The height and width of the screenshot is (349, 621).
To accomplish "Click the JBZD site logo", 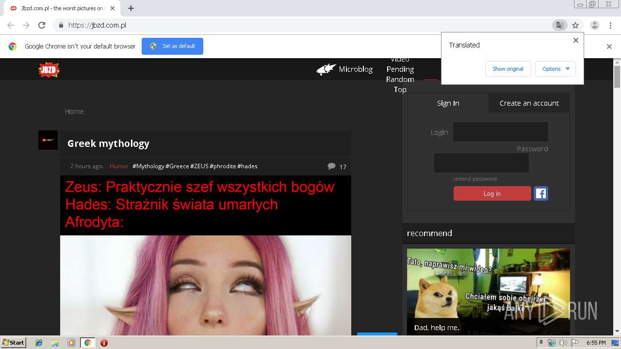I will [49, 70].
